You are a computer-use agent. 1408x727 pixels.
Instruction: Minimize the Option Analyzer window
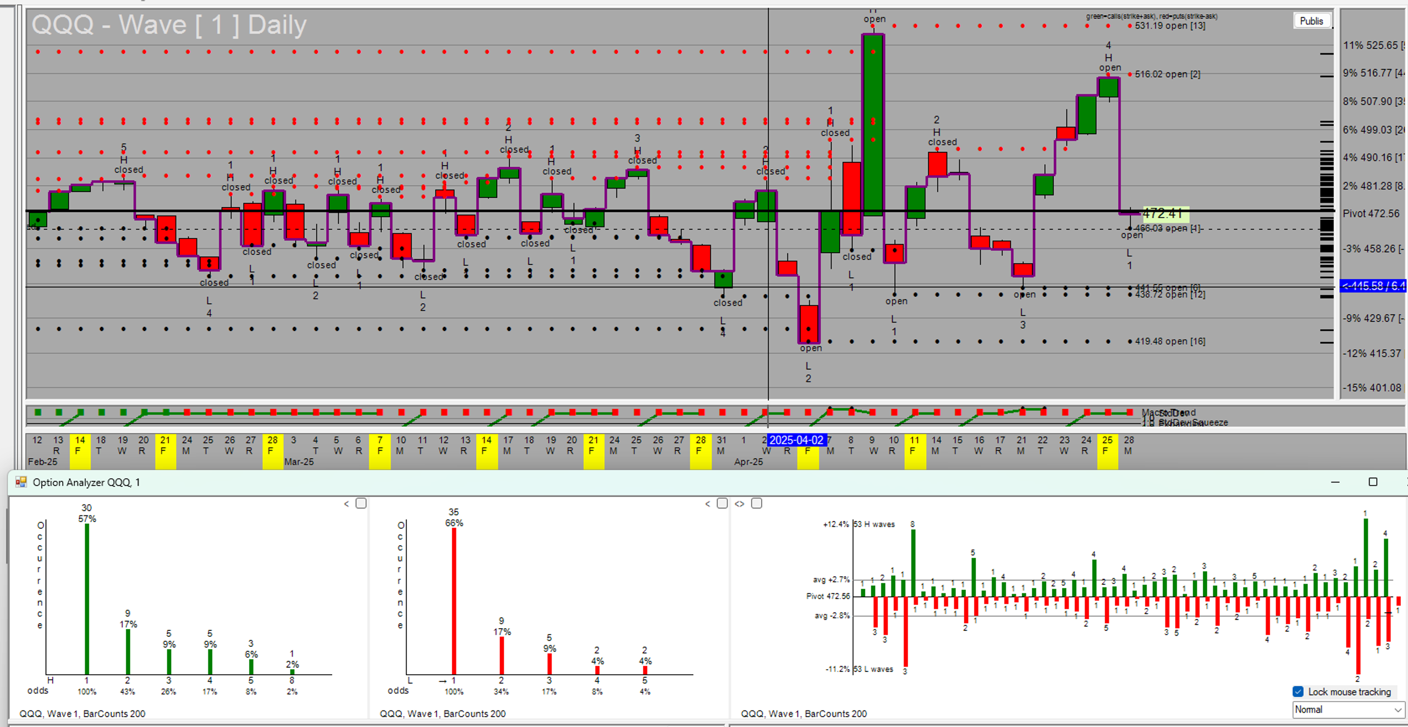1335,482
